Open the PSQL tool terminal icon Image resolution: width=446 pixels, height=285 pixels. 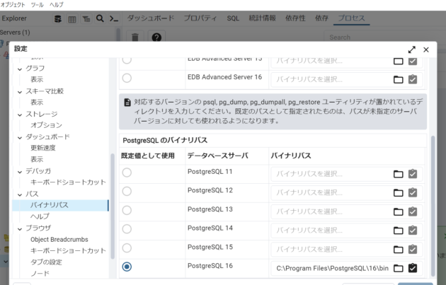point(114,19)
